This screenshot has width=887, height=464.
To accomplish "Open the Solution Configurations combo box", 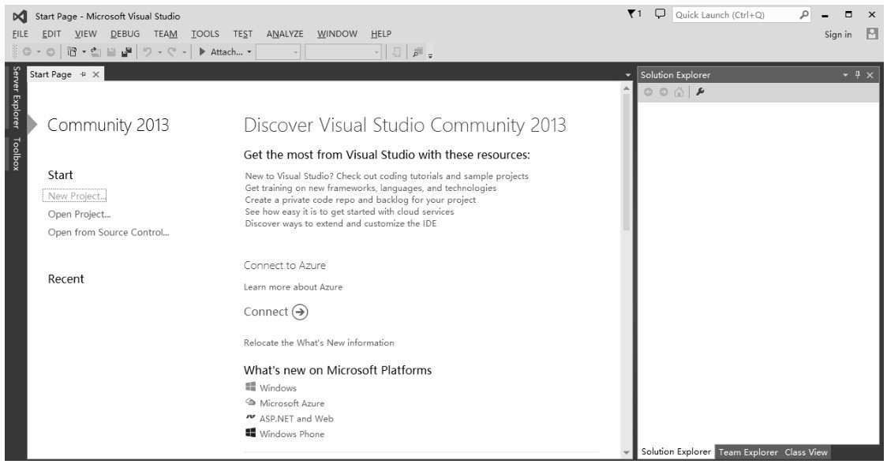I will point(278,52).
